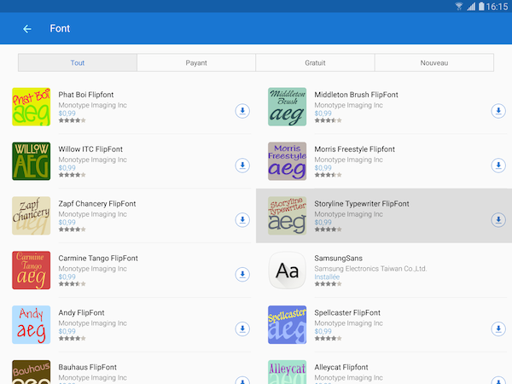Click the Storyline Typewriter FlipFont title
The image size is (512, 384).
[362, 204]
